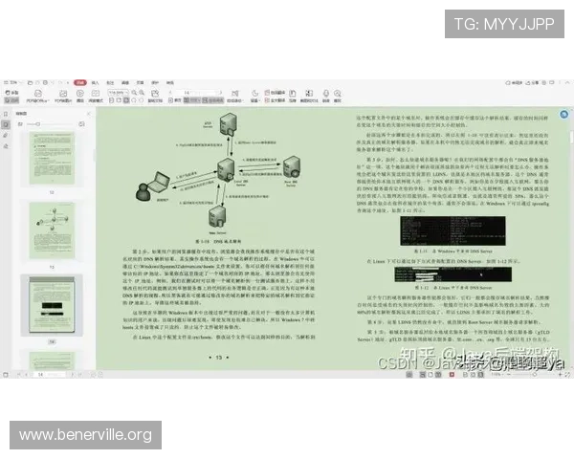The image size is (574, 459).
Task: Toggle fit-width view icon under zoom box
Action: click(x=126, y=100)
